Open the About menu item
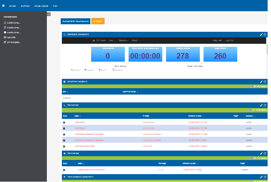 [135, 40]
